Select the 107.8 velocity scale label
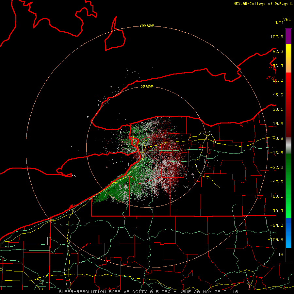 (x=277, y=37)
